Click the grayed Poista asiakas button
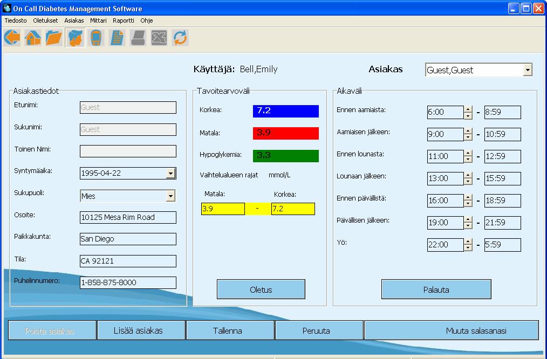This screenshot has height=359, width=547. pos(52,330)
